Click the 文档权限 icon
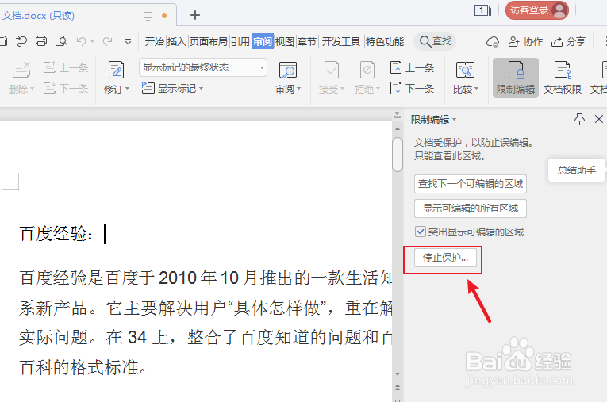The height and width of the screenshot is (402, 607). tap(562, 70)
